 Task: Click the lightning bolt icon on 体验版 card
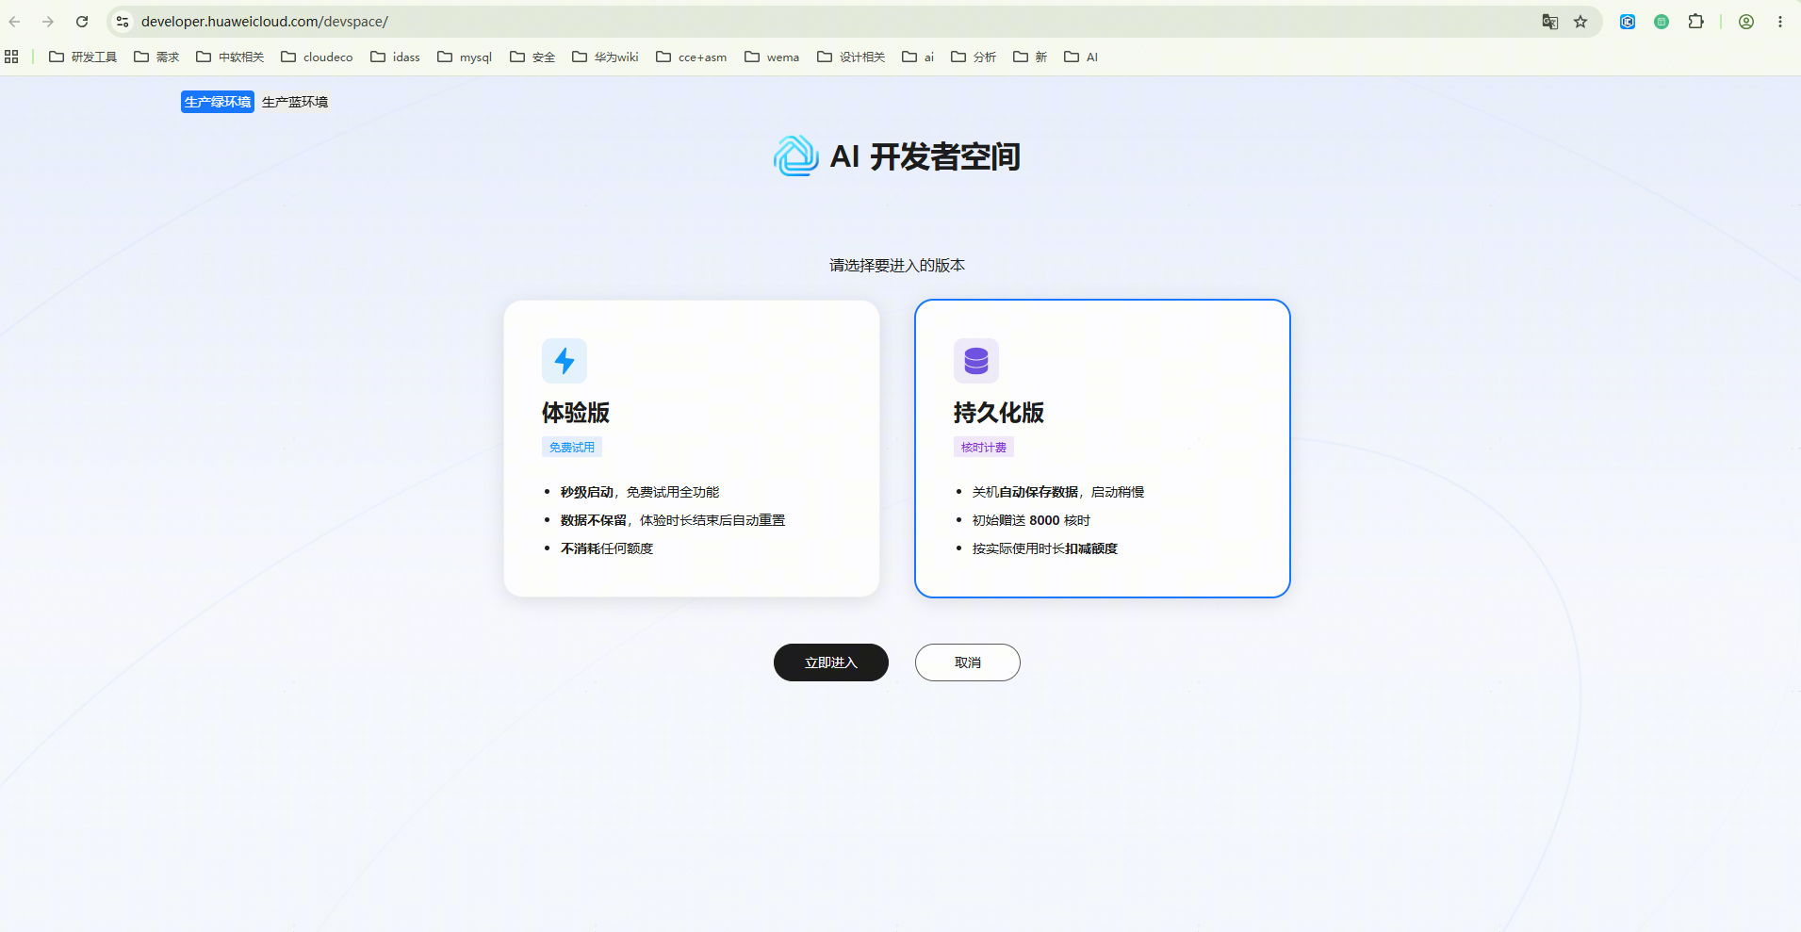click(x=565, y=361)
